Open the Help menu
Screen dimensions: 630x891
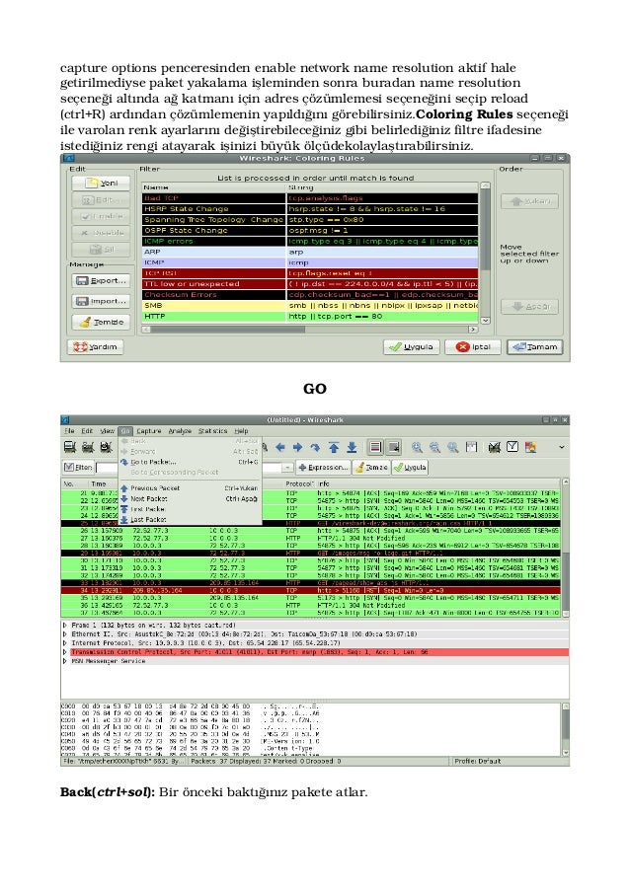click(241, 431)
